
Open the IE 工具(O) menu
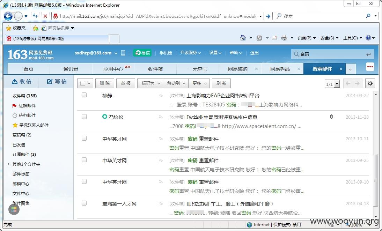pos(352,38)
